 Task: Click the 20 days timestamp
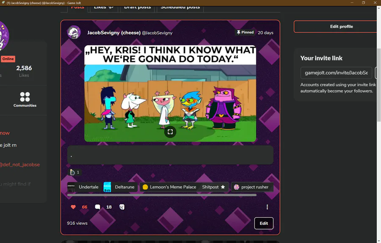tap(265, 32)
